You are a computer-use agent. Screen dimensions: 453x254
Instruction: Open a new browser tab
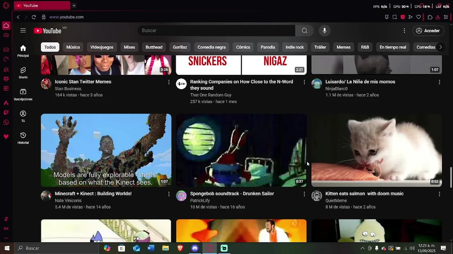74,6
